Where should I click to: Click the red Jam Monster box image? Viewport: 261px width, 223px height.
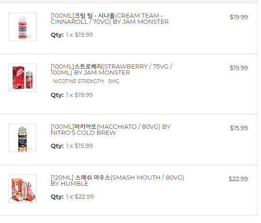pos(18,77)
